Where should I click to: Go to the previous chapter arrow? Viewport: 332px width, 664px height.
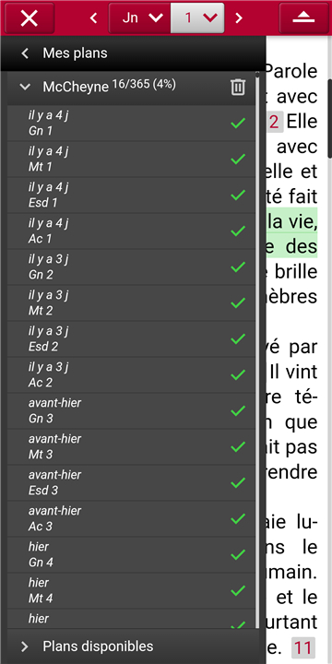(x=93, y=18)
